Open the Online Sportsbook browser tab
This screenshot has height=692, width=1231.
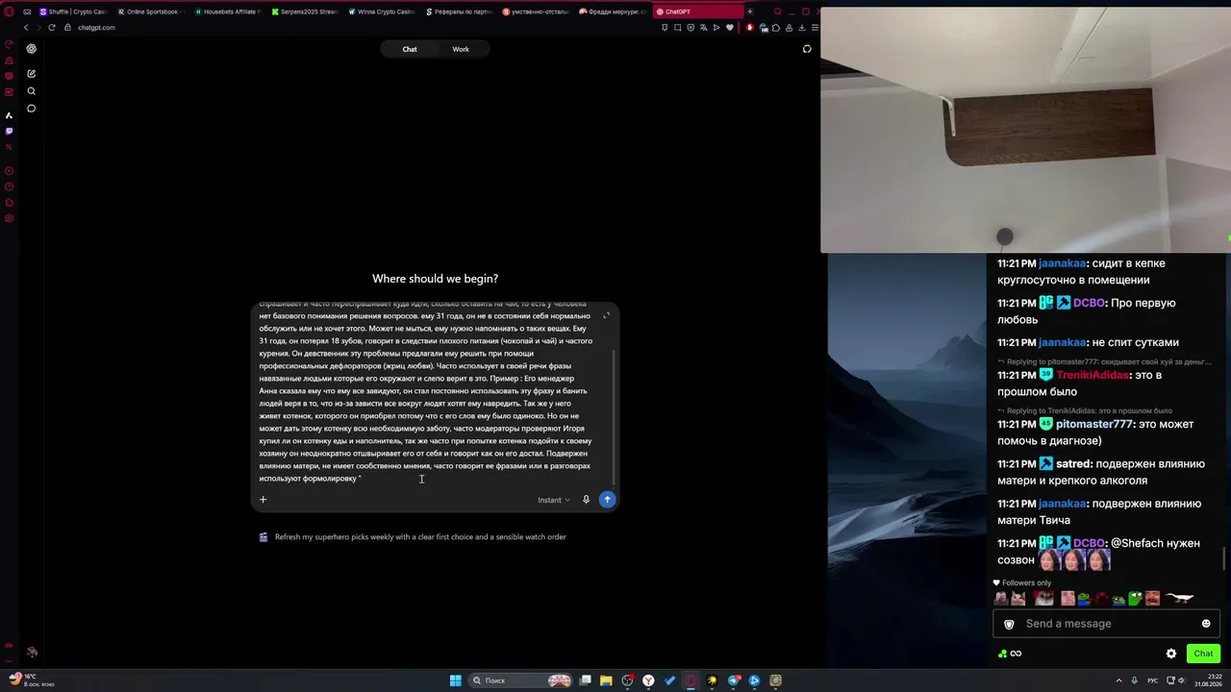coord(150,12)
